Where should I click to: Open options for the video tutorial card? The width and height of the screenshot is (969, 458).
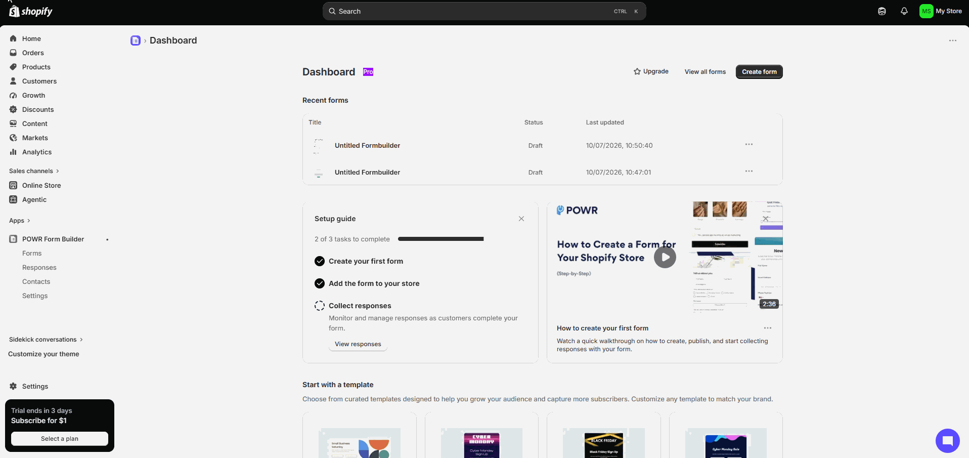(768, 328)
